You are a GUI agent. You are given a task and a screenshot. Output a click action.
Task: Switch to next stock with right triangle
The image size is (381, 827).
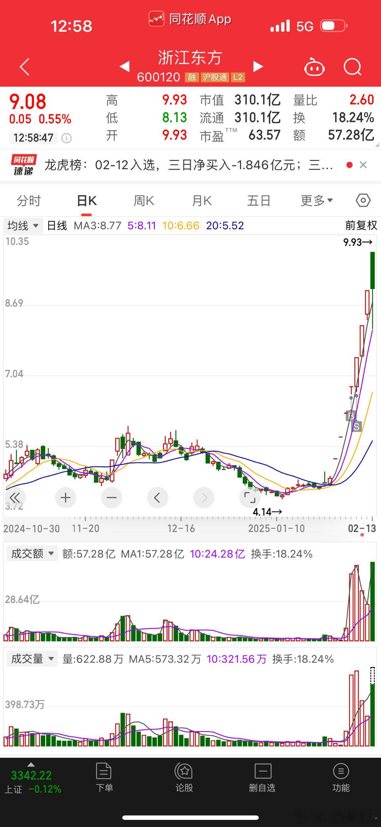[x=258, y=66]
